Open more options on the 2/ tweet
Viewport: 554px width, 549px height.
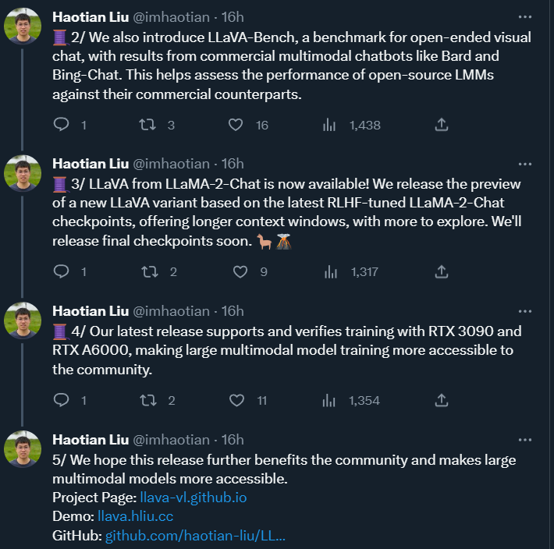click(525, 17)
